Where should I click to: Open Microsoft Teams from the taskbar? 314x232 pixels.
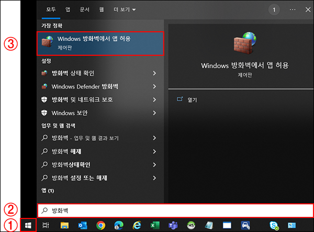tap(173, 225)
